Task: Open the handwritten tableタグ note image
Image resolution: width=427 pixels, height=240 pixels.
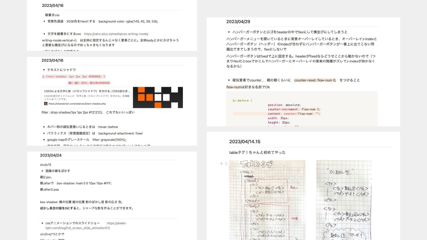Action: pos(267,200)
